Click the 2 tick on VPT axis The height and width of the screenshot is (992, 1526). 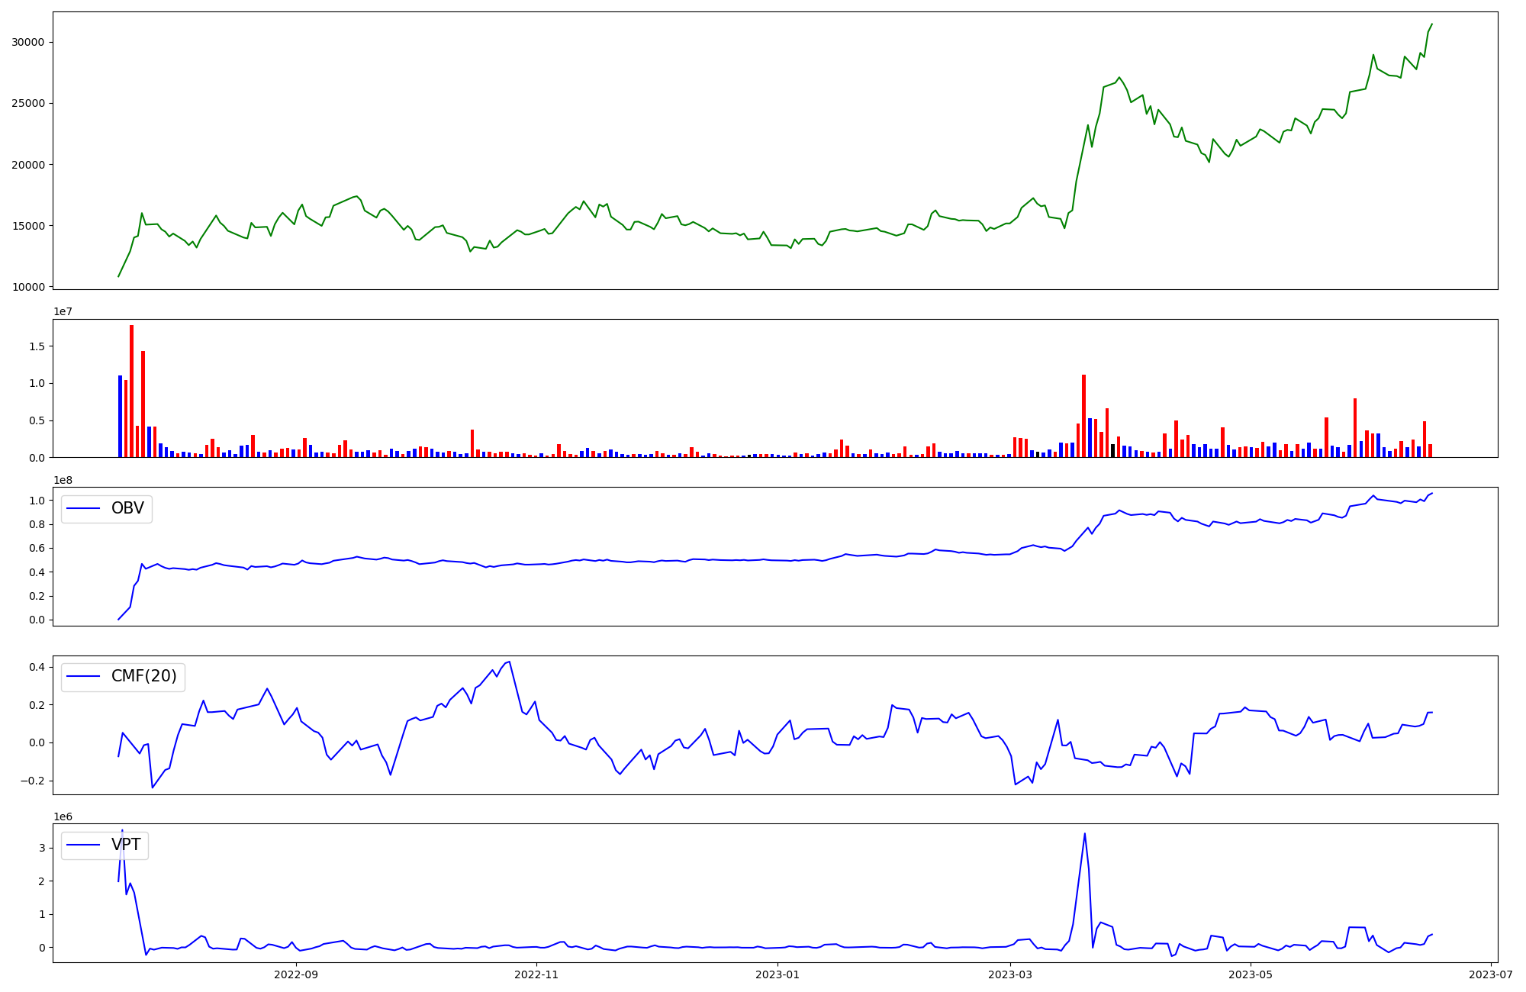pyautogui.click(x=43, y=881)
